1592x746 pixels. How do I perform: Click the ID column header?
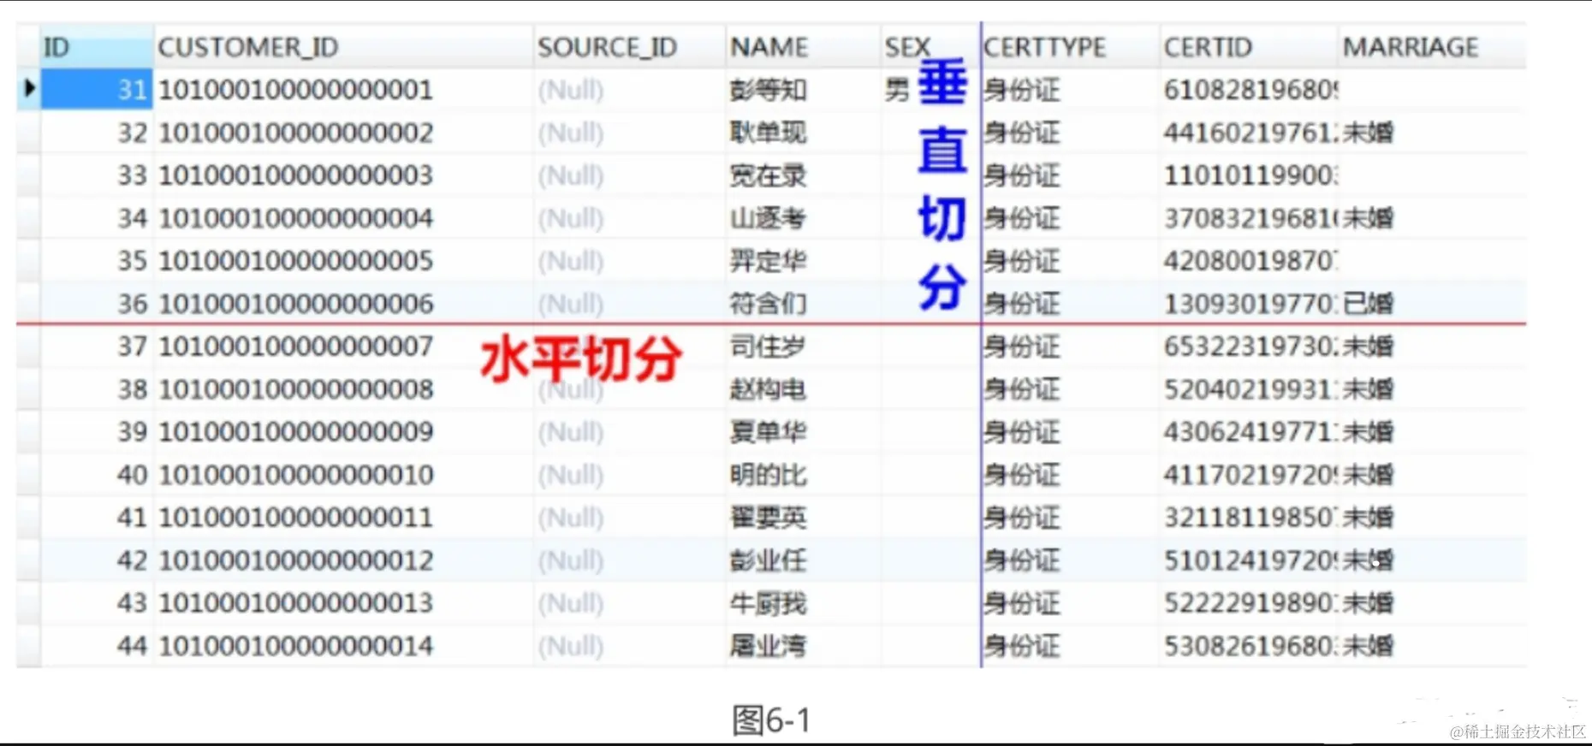[x=97, y=47]
